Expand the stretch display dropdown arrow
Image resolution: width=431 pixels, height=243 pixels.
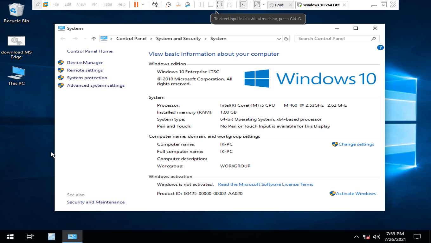pyautogui.click(x=264, y=5)
